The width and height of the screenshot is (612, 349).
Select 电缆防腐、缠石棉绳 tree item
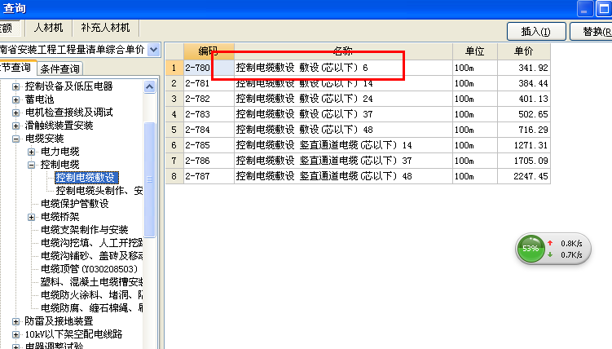pos(92,308)
